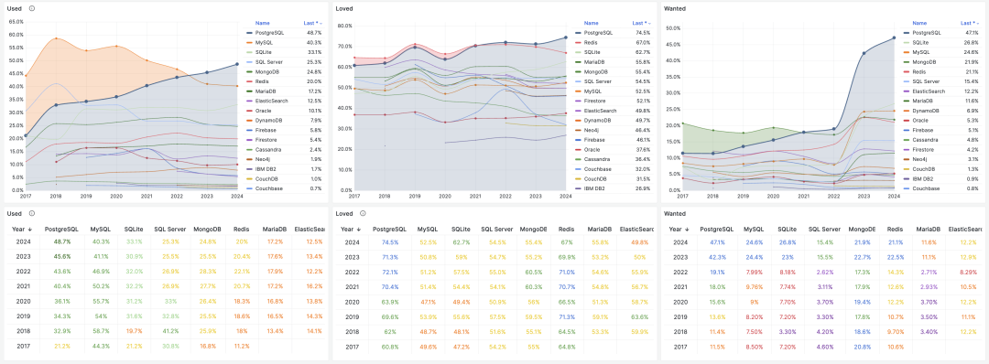The image size is (989, 364).
Task: Click MySQL column header in Loved table
Action: pyautogui.click(x=429, y=230)
